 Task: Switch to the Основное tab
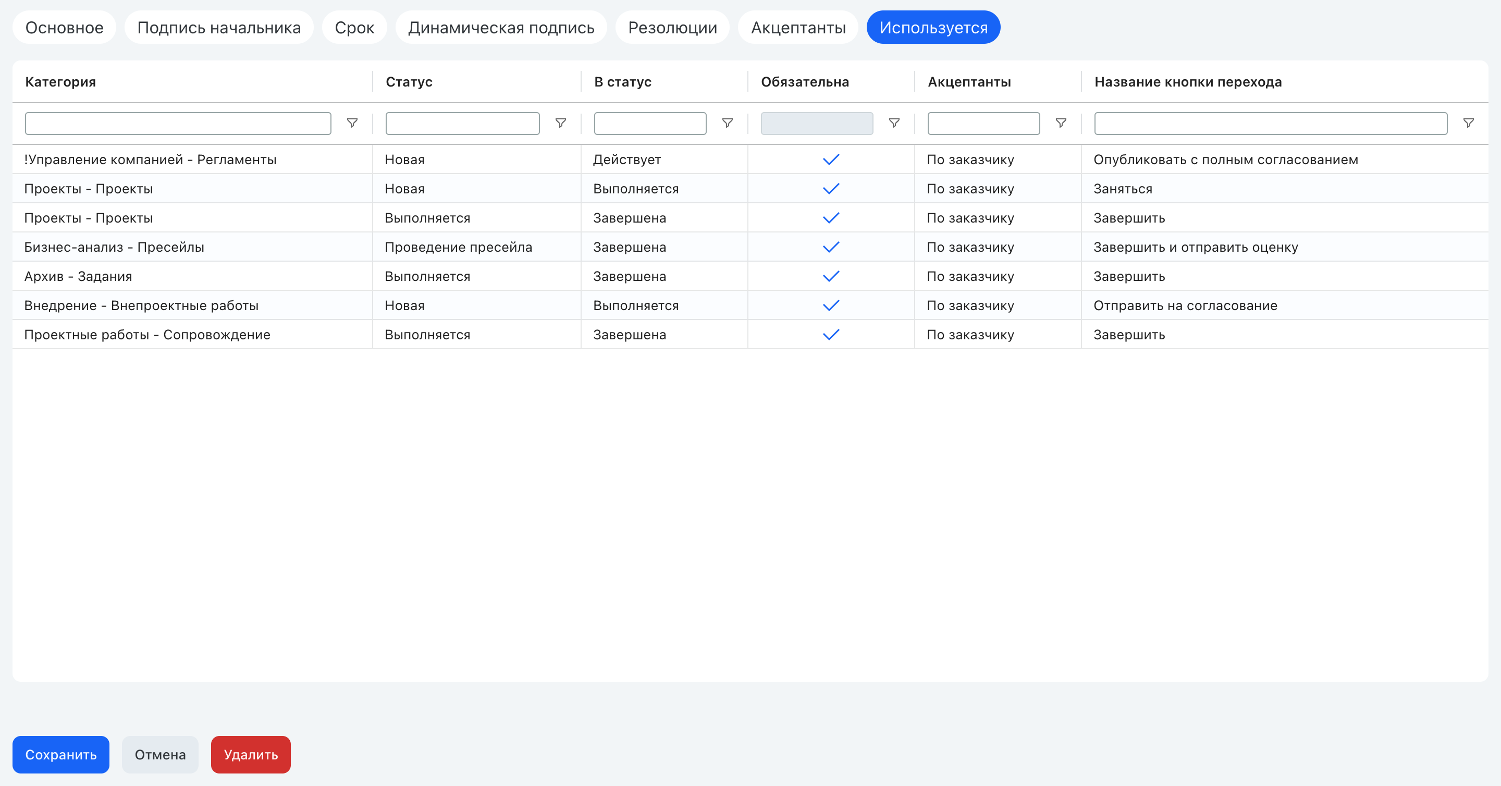coord(64,28)
